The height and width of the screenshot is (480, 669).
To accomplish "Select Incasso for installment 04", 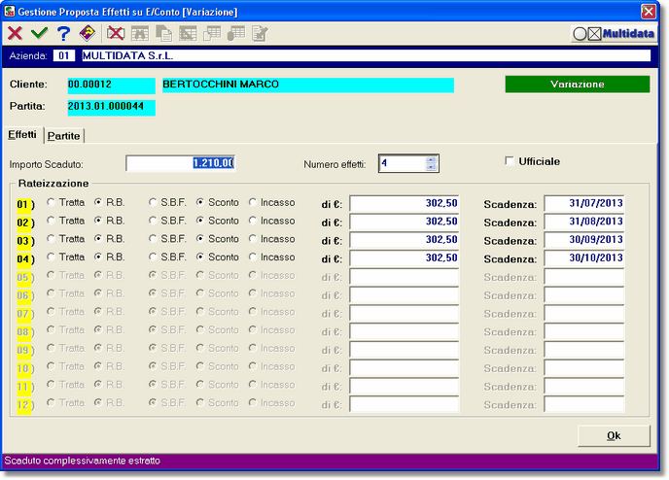I will coord(253,257).
